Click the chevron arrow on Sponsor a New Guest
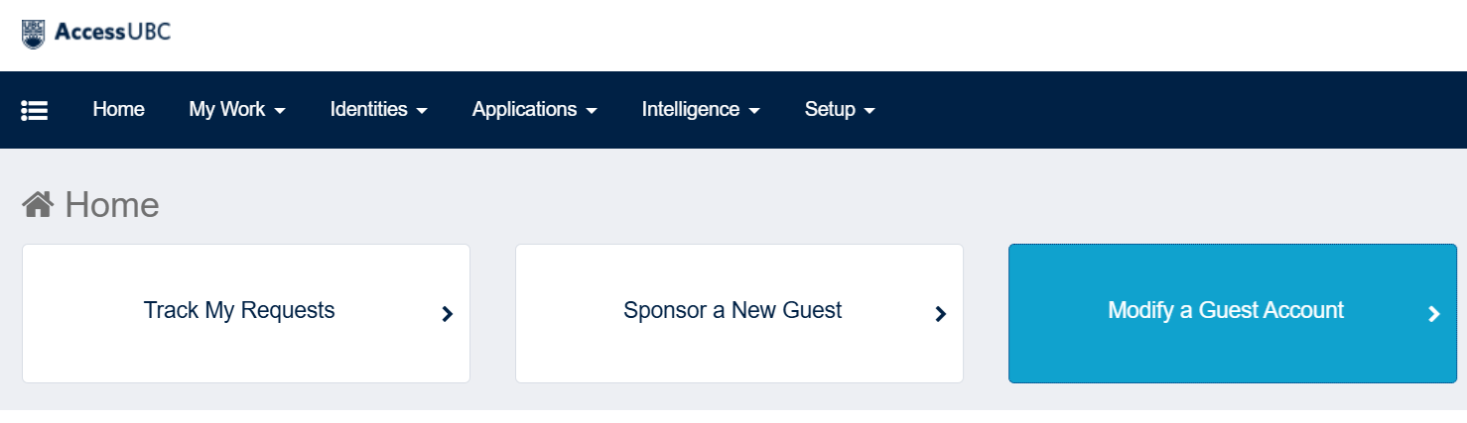This screenshot has height=423, width=1467. (941, 314)
